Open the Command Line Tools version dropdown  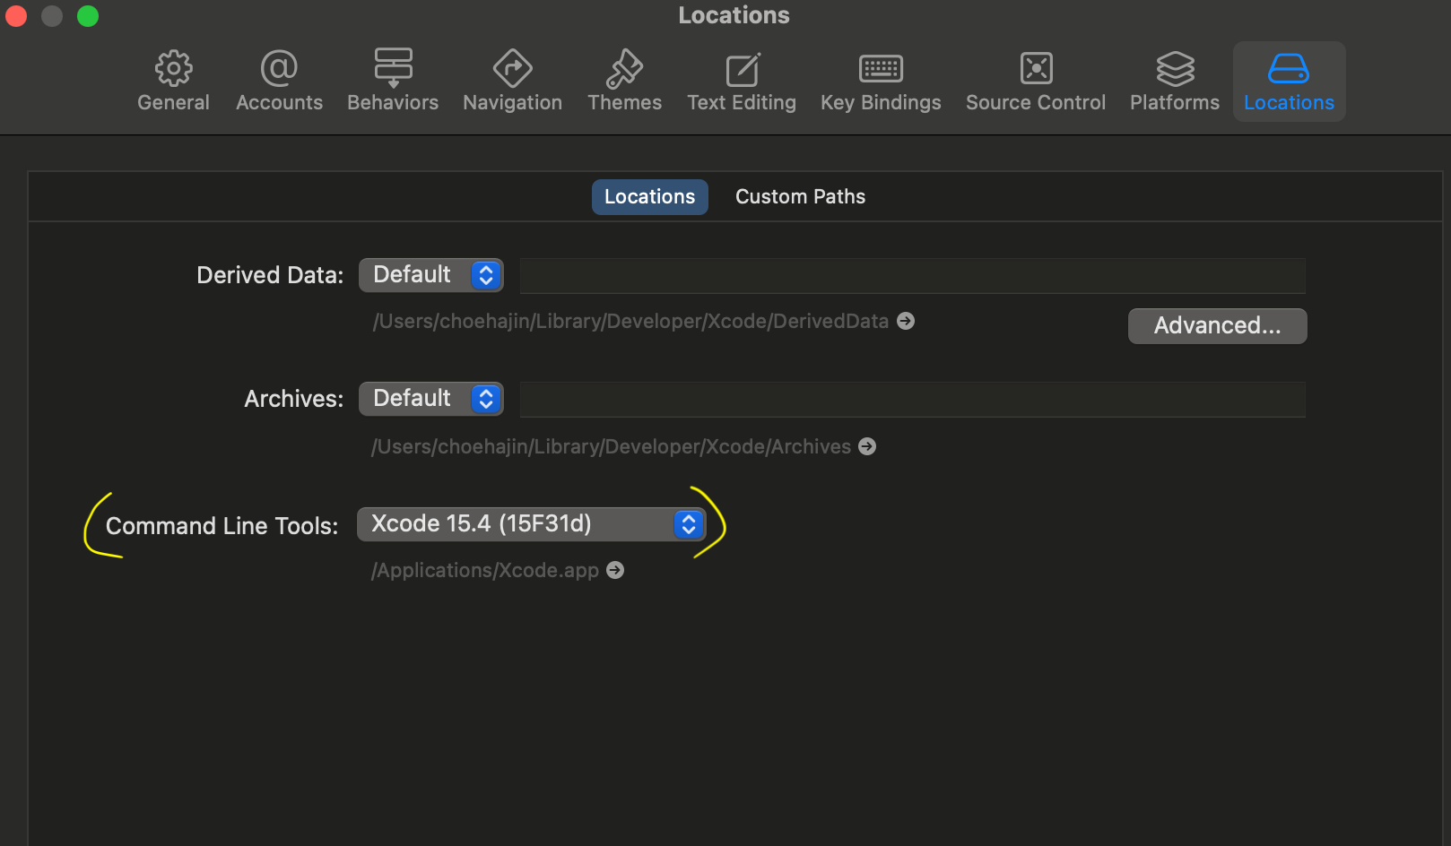[x=532, y=524]
